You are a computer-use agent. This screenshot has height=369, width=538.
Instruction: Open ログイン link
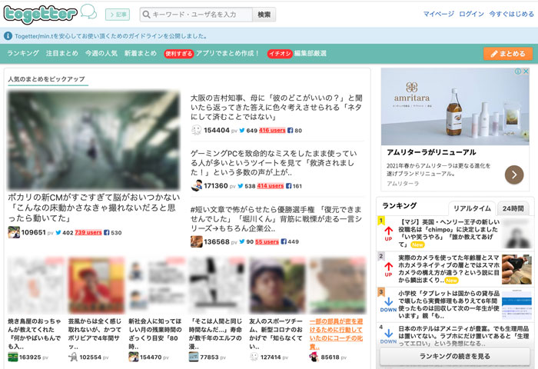(471, 14)
